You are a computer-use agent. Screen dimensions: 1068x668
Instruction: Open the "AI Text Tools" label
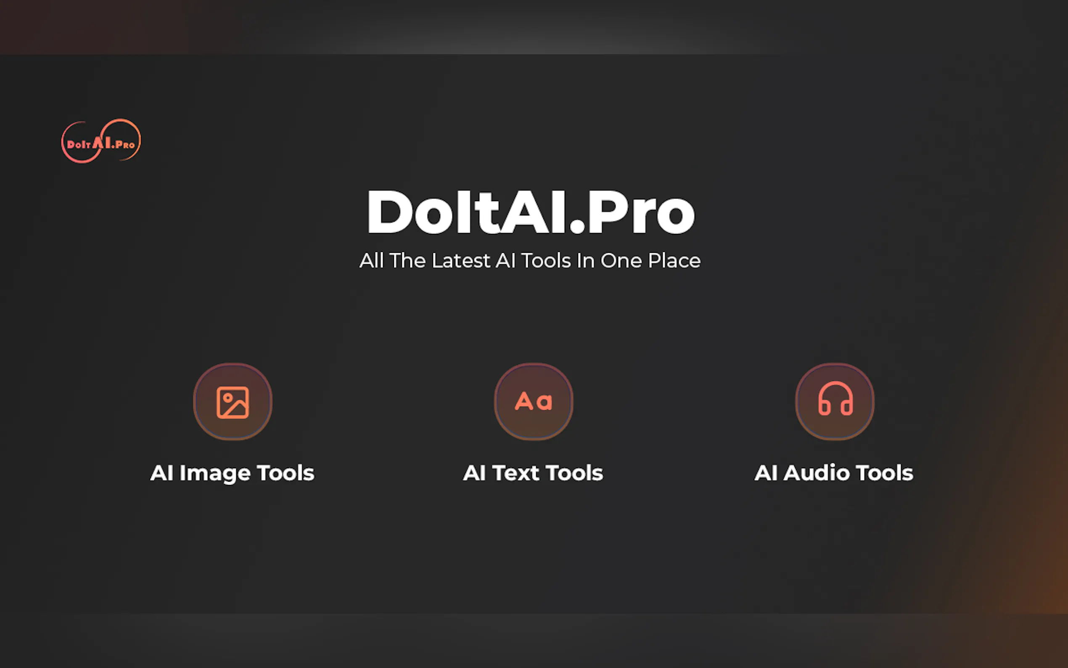(x=533, y=473)
